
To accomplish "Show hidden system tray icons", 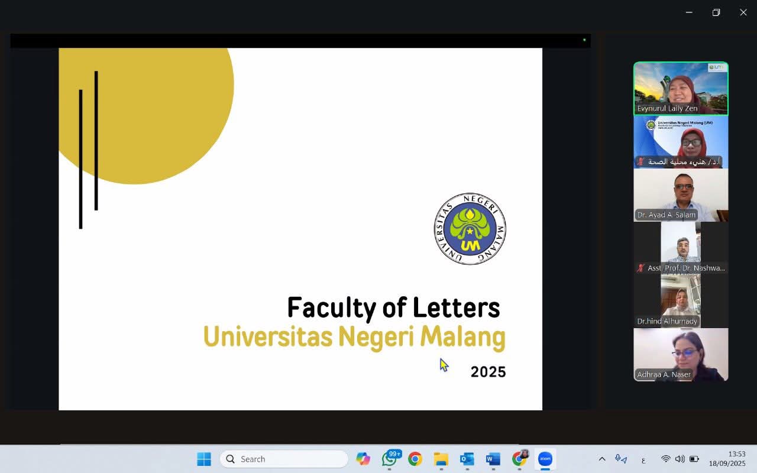I will (602, 459).
